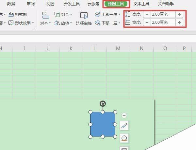Select column K header

click(x=71, y=48)
